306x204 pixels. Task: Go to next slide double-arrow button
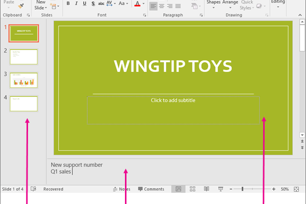tap(302, 147)
